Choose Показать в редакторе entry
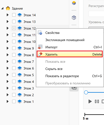 click(x=70, y=76)
